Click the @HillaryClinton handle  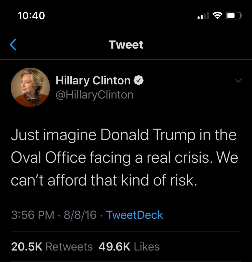95,95
